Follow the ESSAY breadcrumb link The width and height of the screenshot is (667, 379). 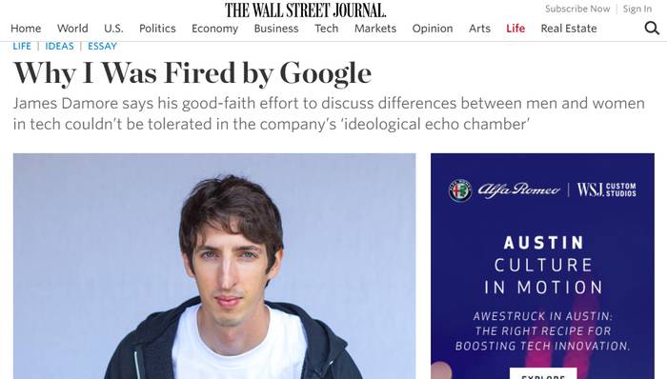point(102,46)
